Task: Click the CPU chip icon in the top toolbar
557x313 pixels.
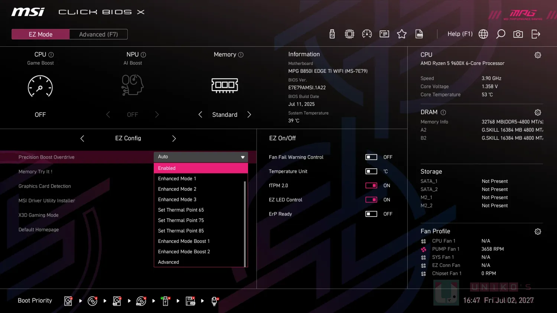Action: [349, 34]
